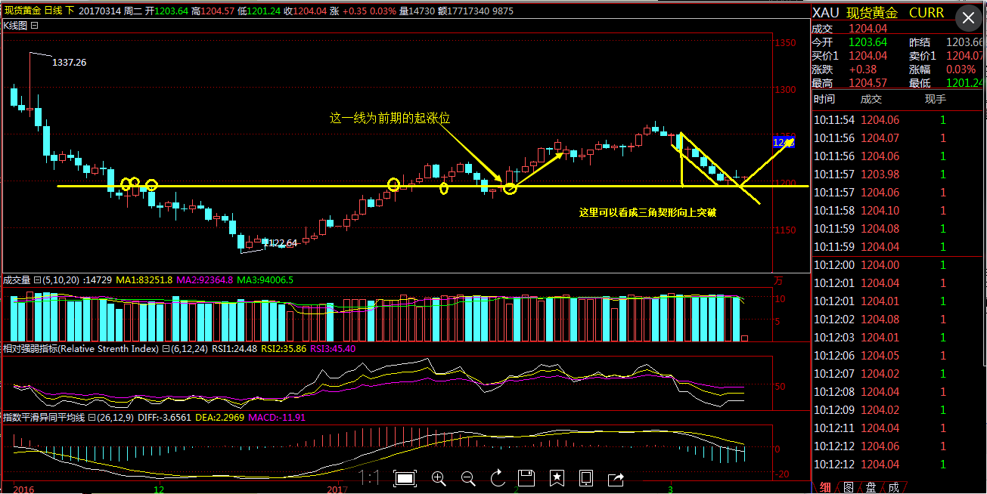Click the 1:1 original scale icon

[x=369, y=477]
